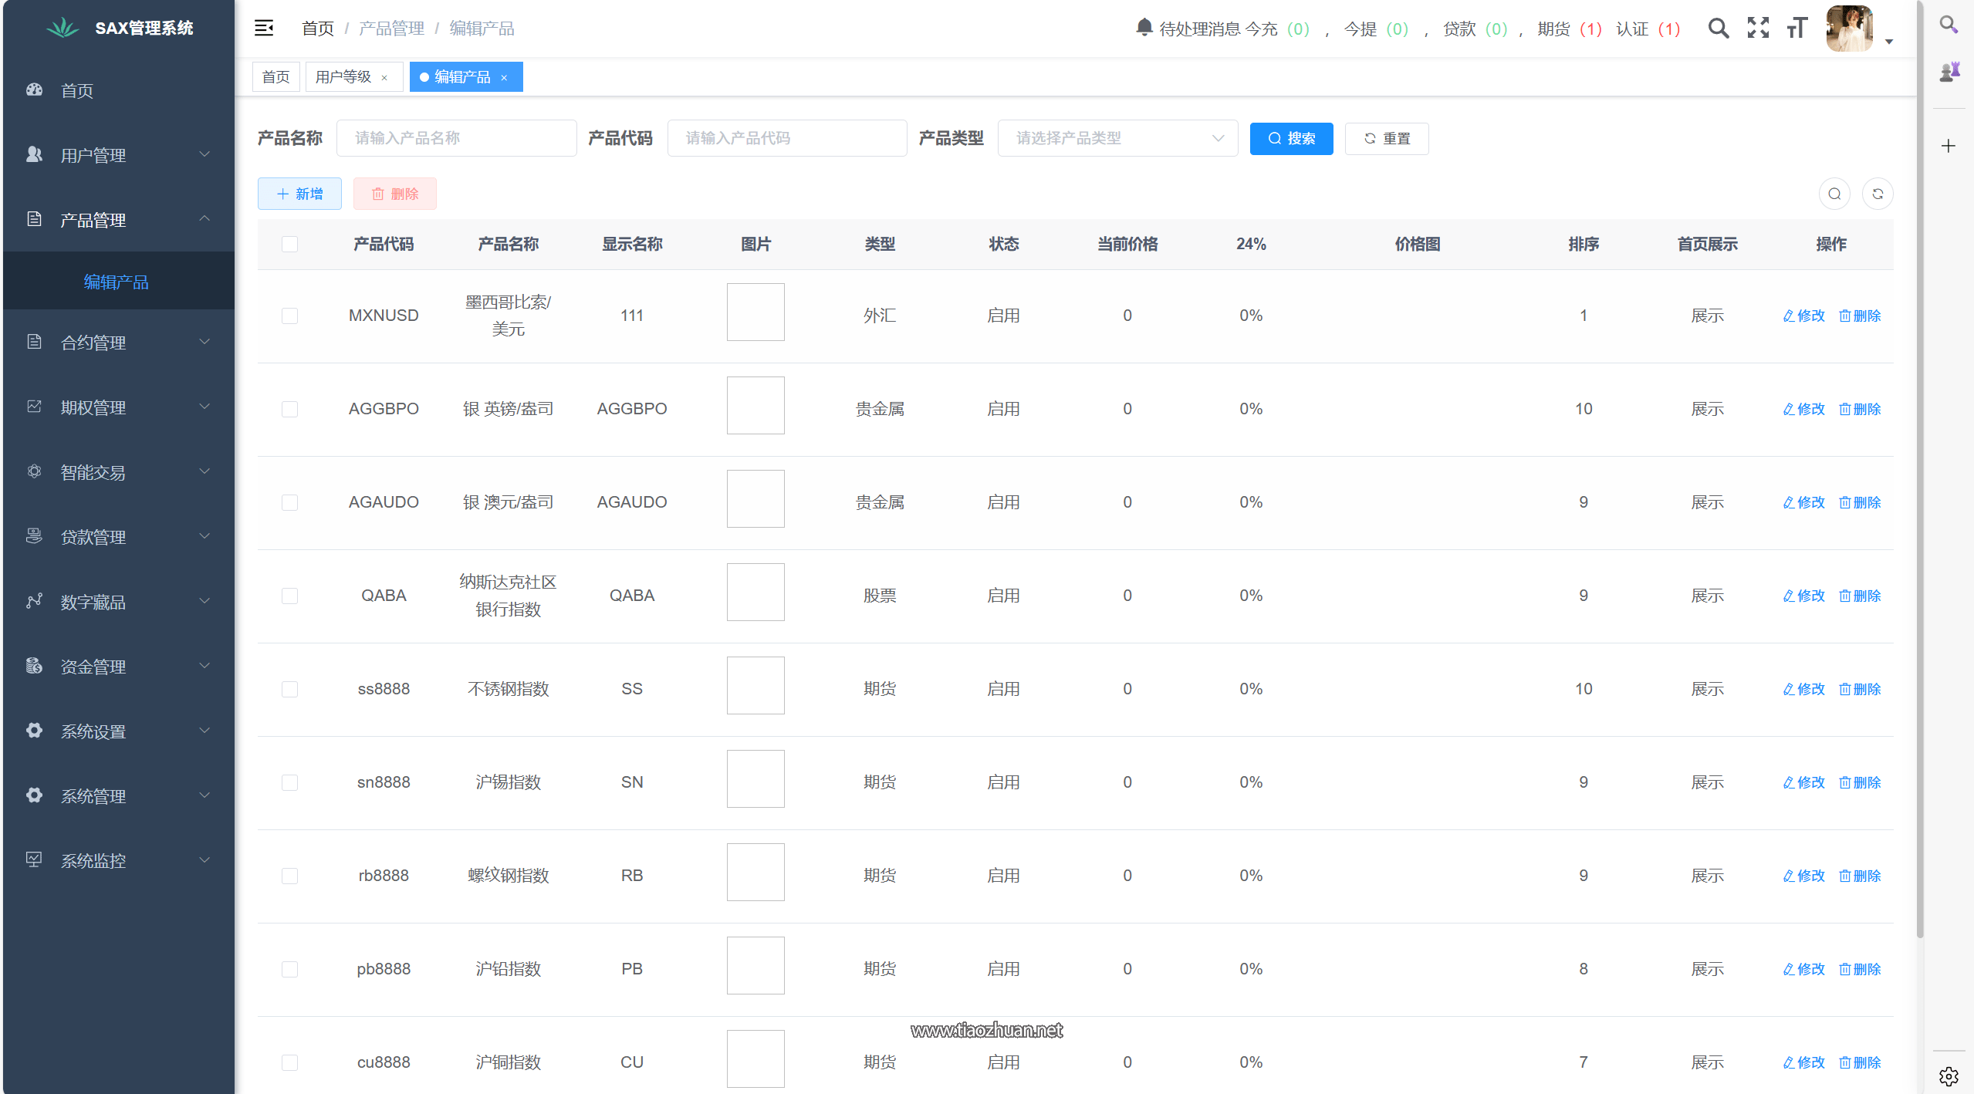Viewport: 1974px width, 1094px height.
Task: Open browser sidebar settings gear
Action: click(1949, 1076)
